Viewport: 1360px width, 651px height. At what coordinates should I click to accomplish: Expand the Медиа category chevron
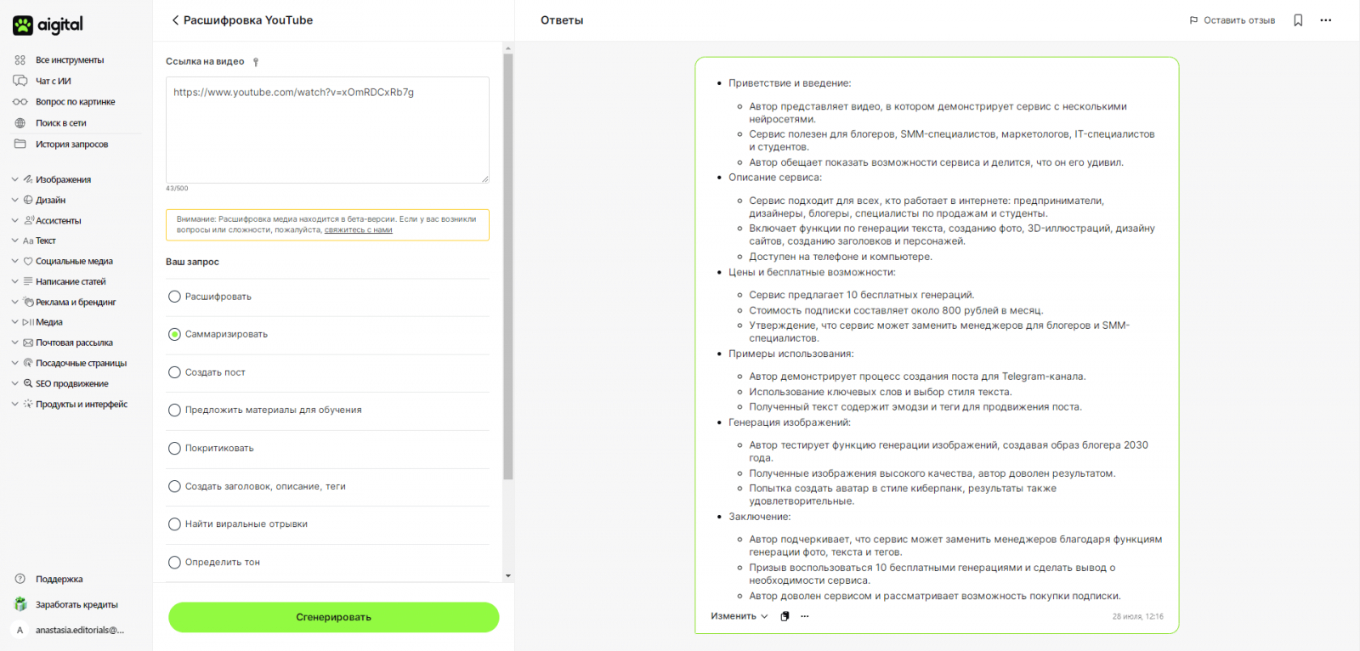pos(14,322)
